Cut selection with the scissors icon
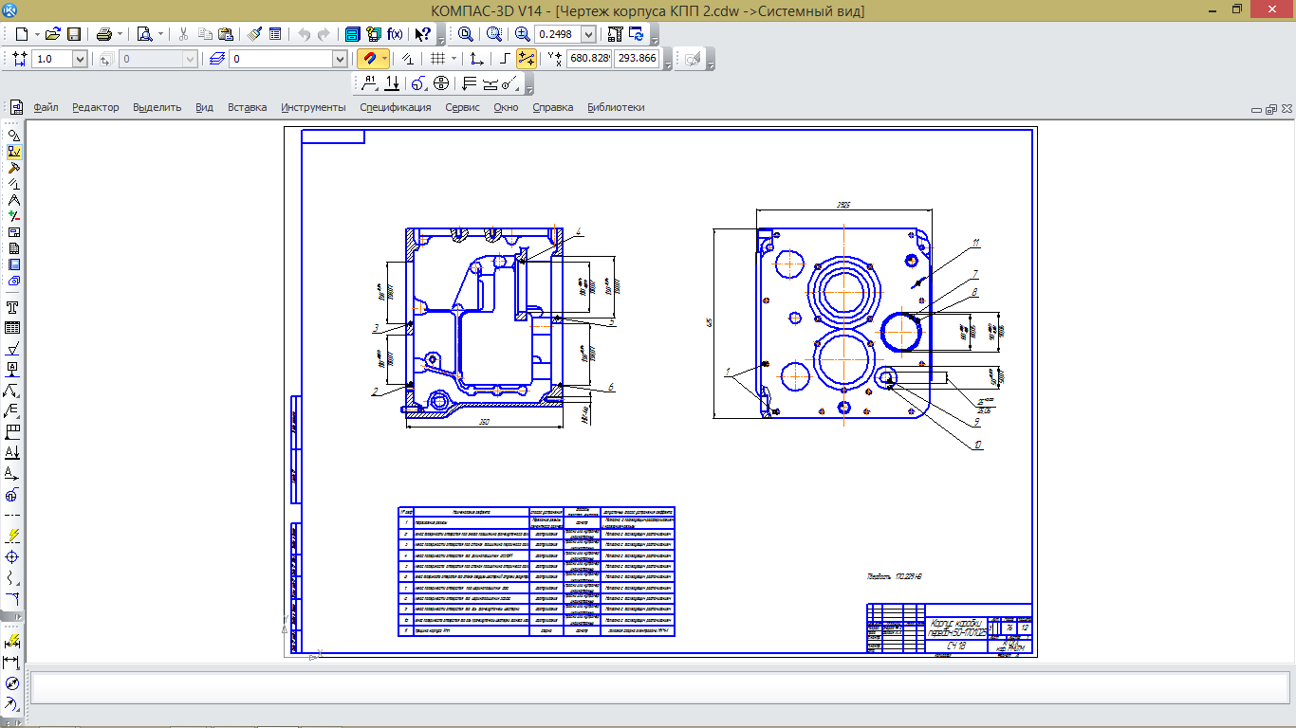Screen dimensions: 1296x728 click(184, 33)
